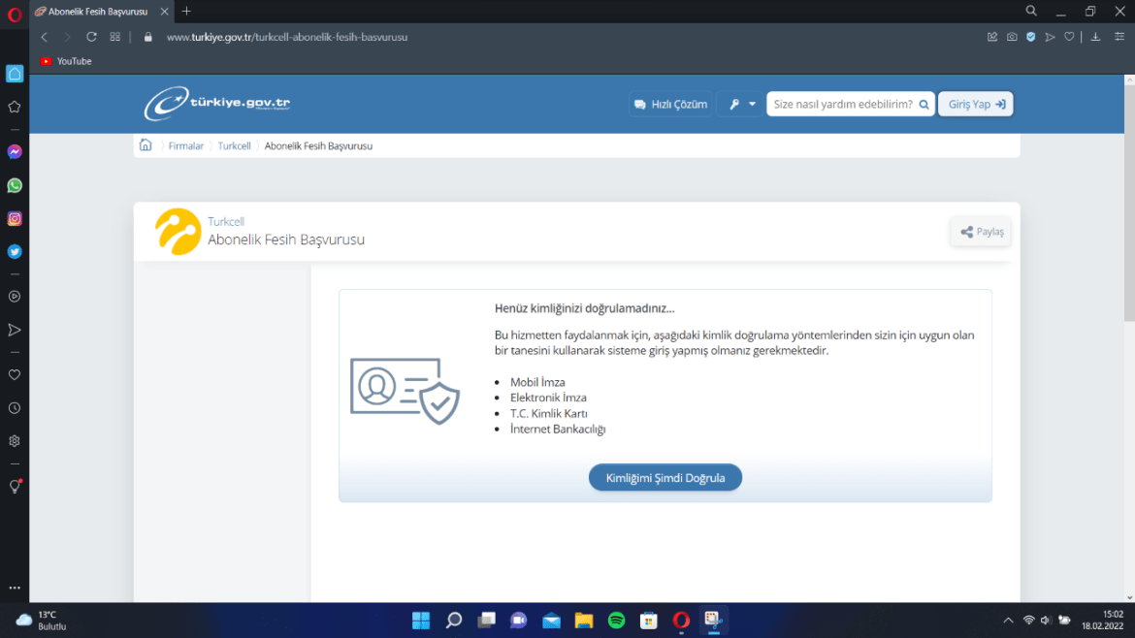
Task: Take a snapshot with the camera icon
Action: [1012, 37]
